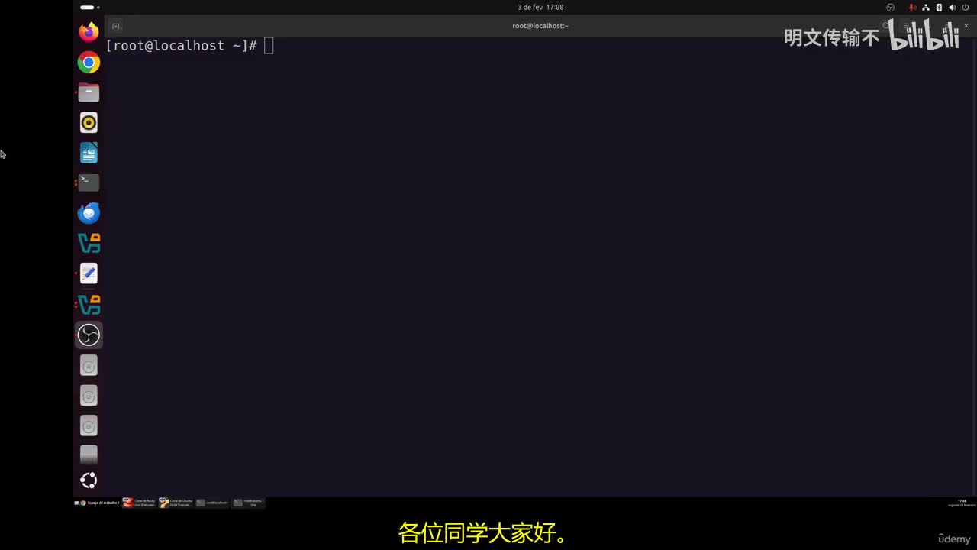Open the Bluetooth indicator in the top bar
The height and width of the screenshot is (550, 977).
point(939,8)
